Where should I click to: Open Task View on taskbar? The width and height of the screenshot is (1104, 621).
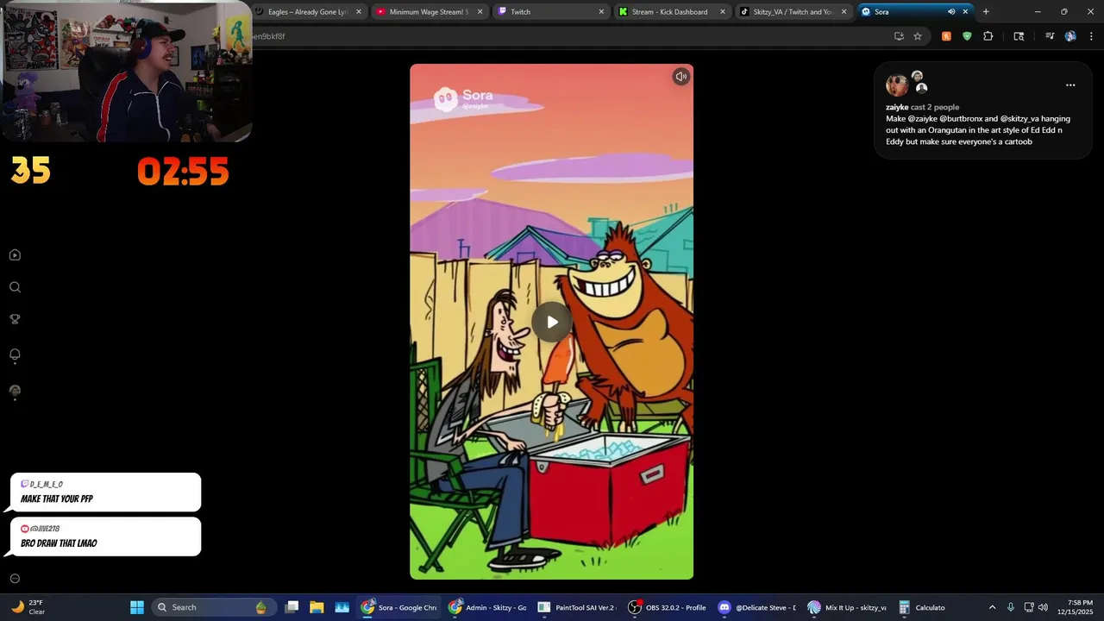pyautogui.click(x=292, y=607)
